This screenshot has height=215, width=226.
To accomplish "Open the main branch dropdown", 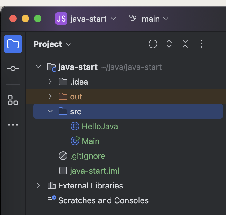I will [x=149, y=19].
